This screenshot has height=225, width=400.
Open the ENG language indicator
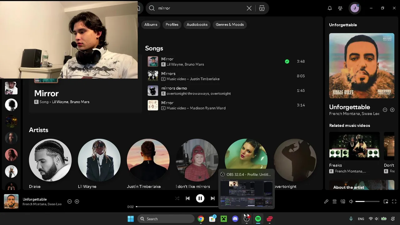(x=361, y=219)
